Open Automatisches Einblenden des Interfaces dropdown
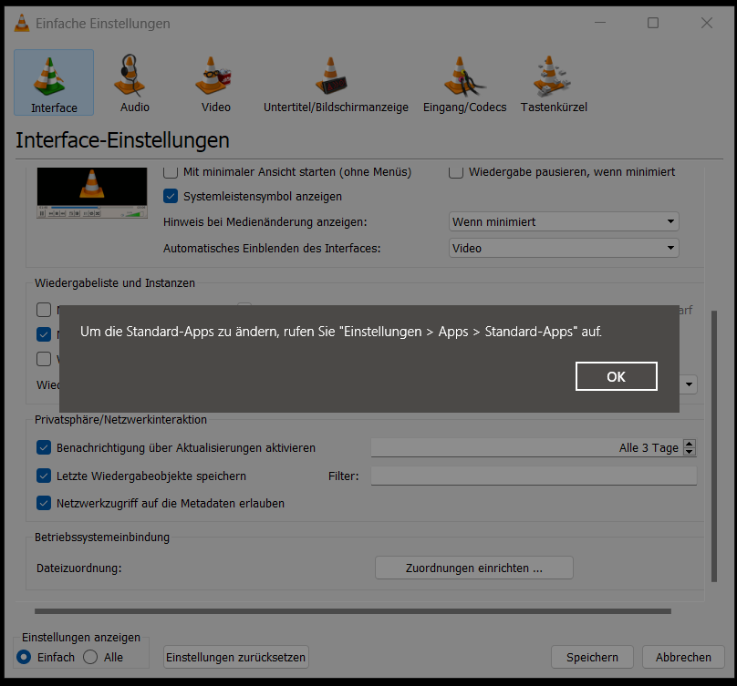 coord(564,248)
